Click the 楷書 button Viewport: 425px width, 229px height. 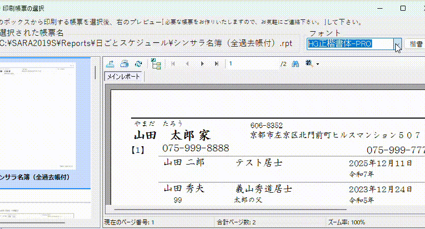coord(415,44)
